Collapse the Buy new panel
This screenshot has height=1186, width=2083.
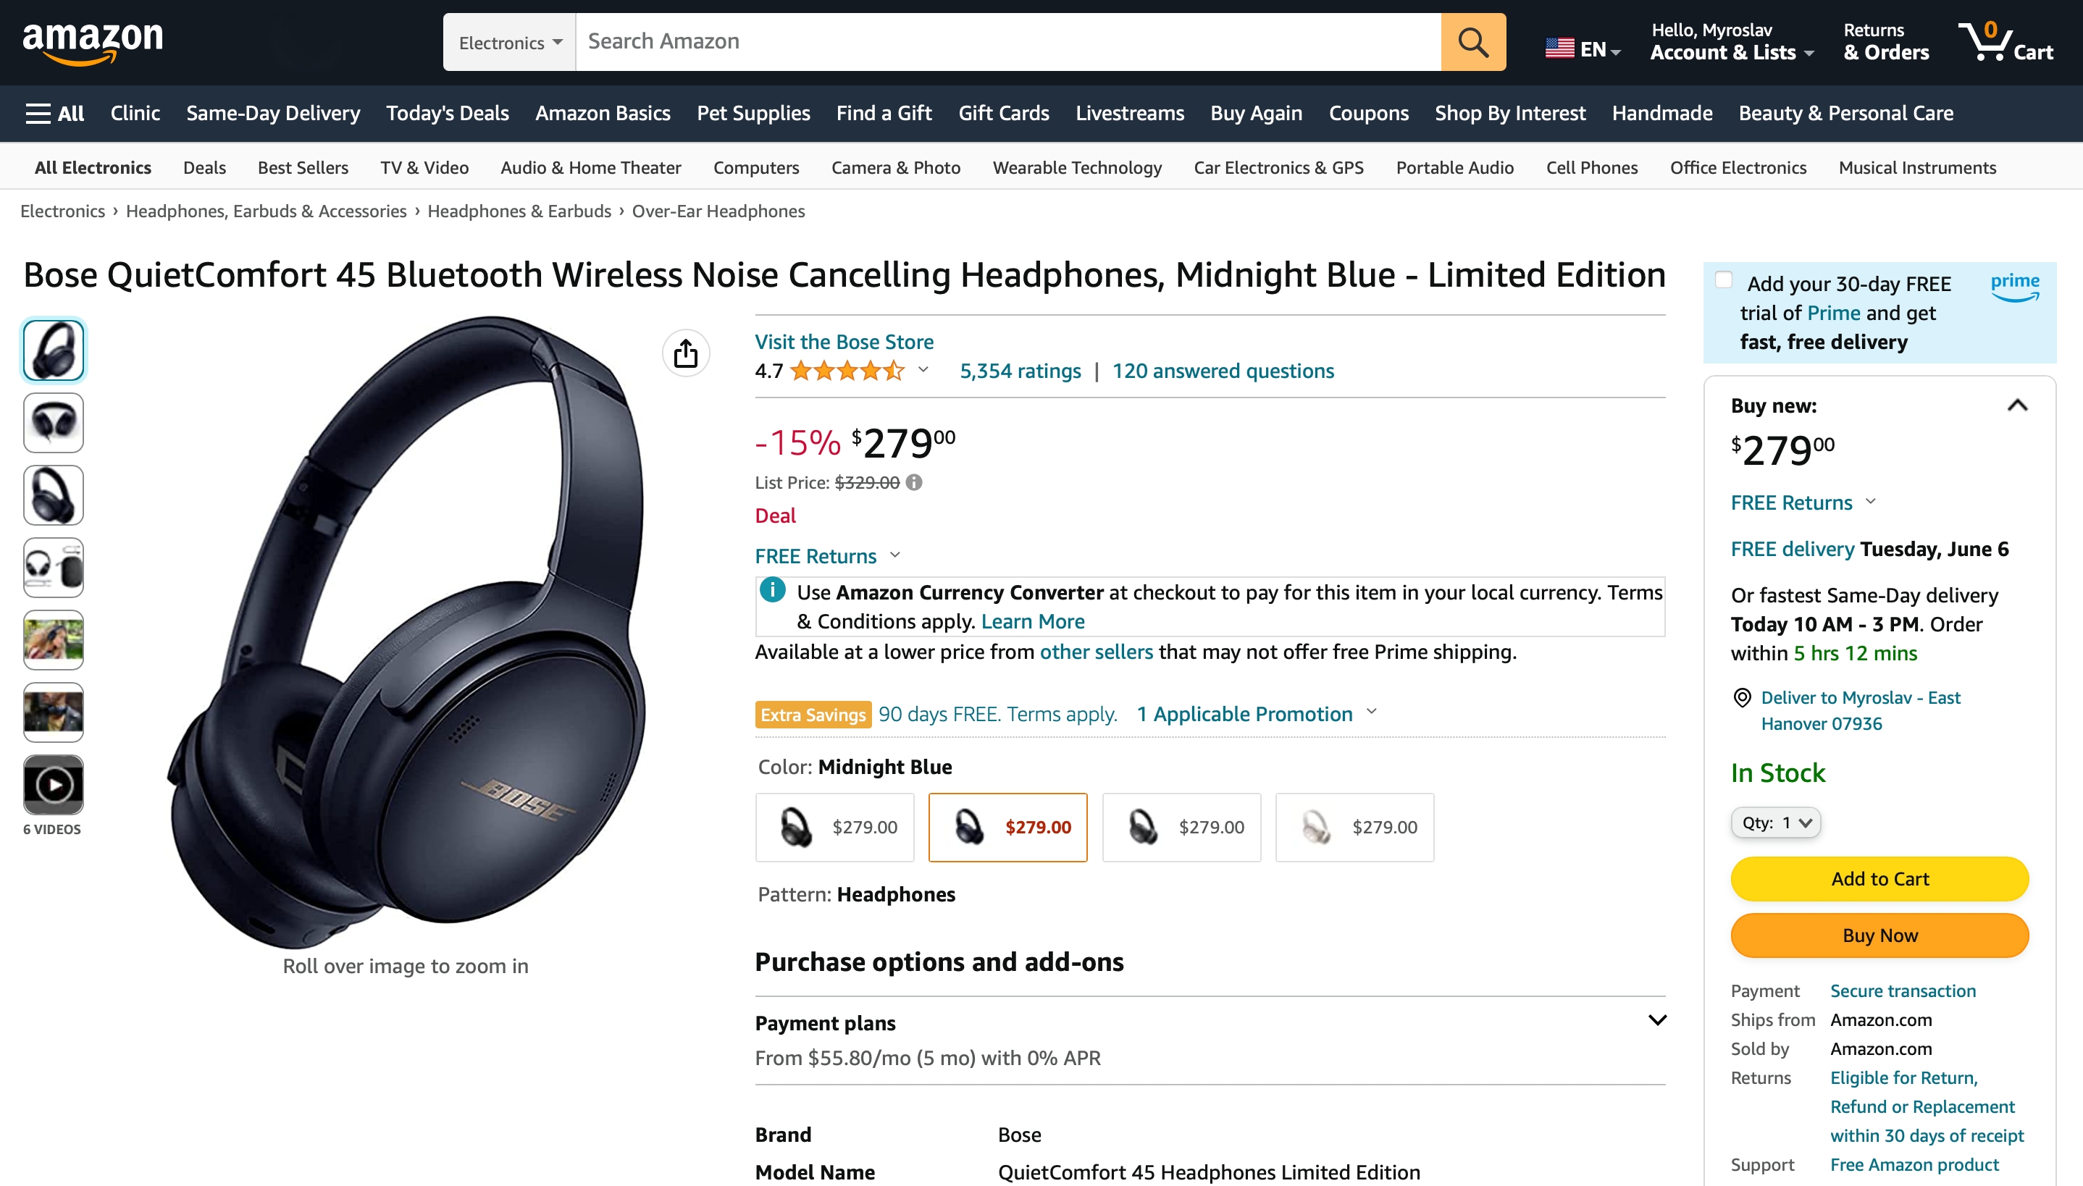pyautogui.click(x=2016, y=405)
